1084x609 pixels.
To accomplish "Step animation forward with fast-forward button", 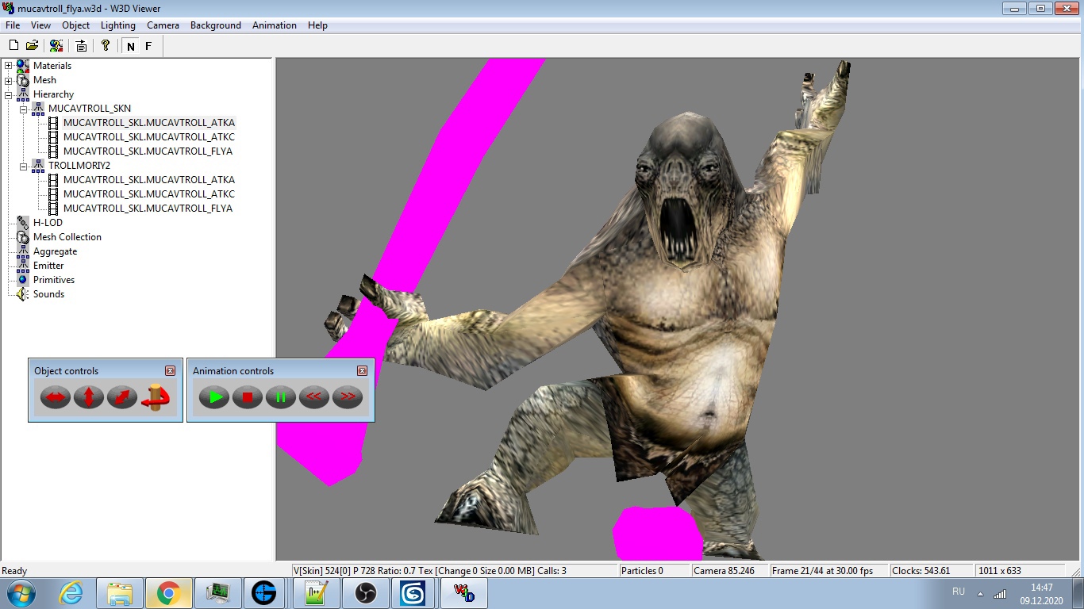I will coord(348,396).
